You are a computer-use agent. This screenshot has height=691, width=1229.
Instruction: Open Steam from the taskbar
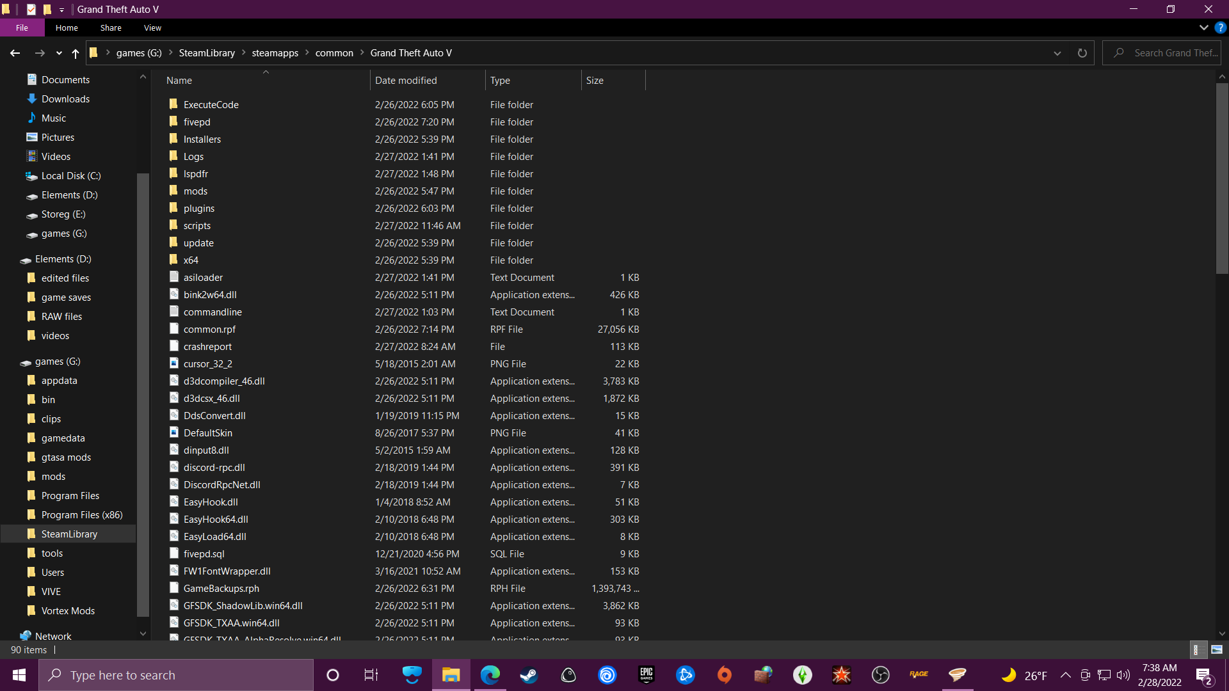coord(529,675)
